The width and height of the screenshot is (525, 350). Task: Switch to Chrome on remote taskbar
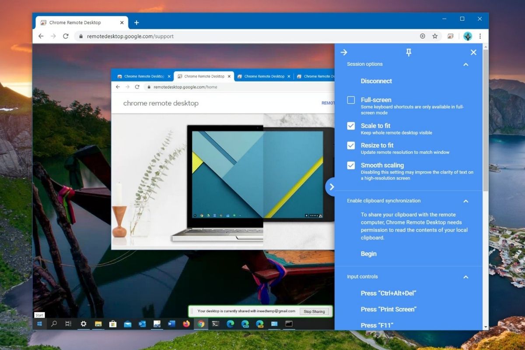click(x=201, y=324)
